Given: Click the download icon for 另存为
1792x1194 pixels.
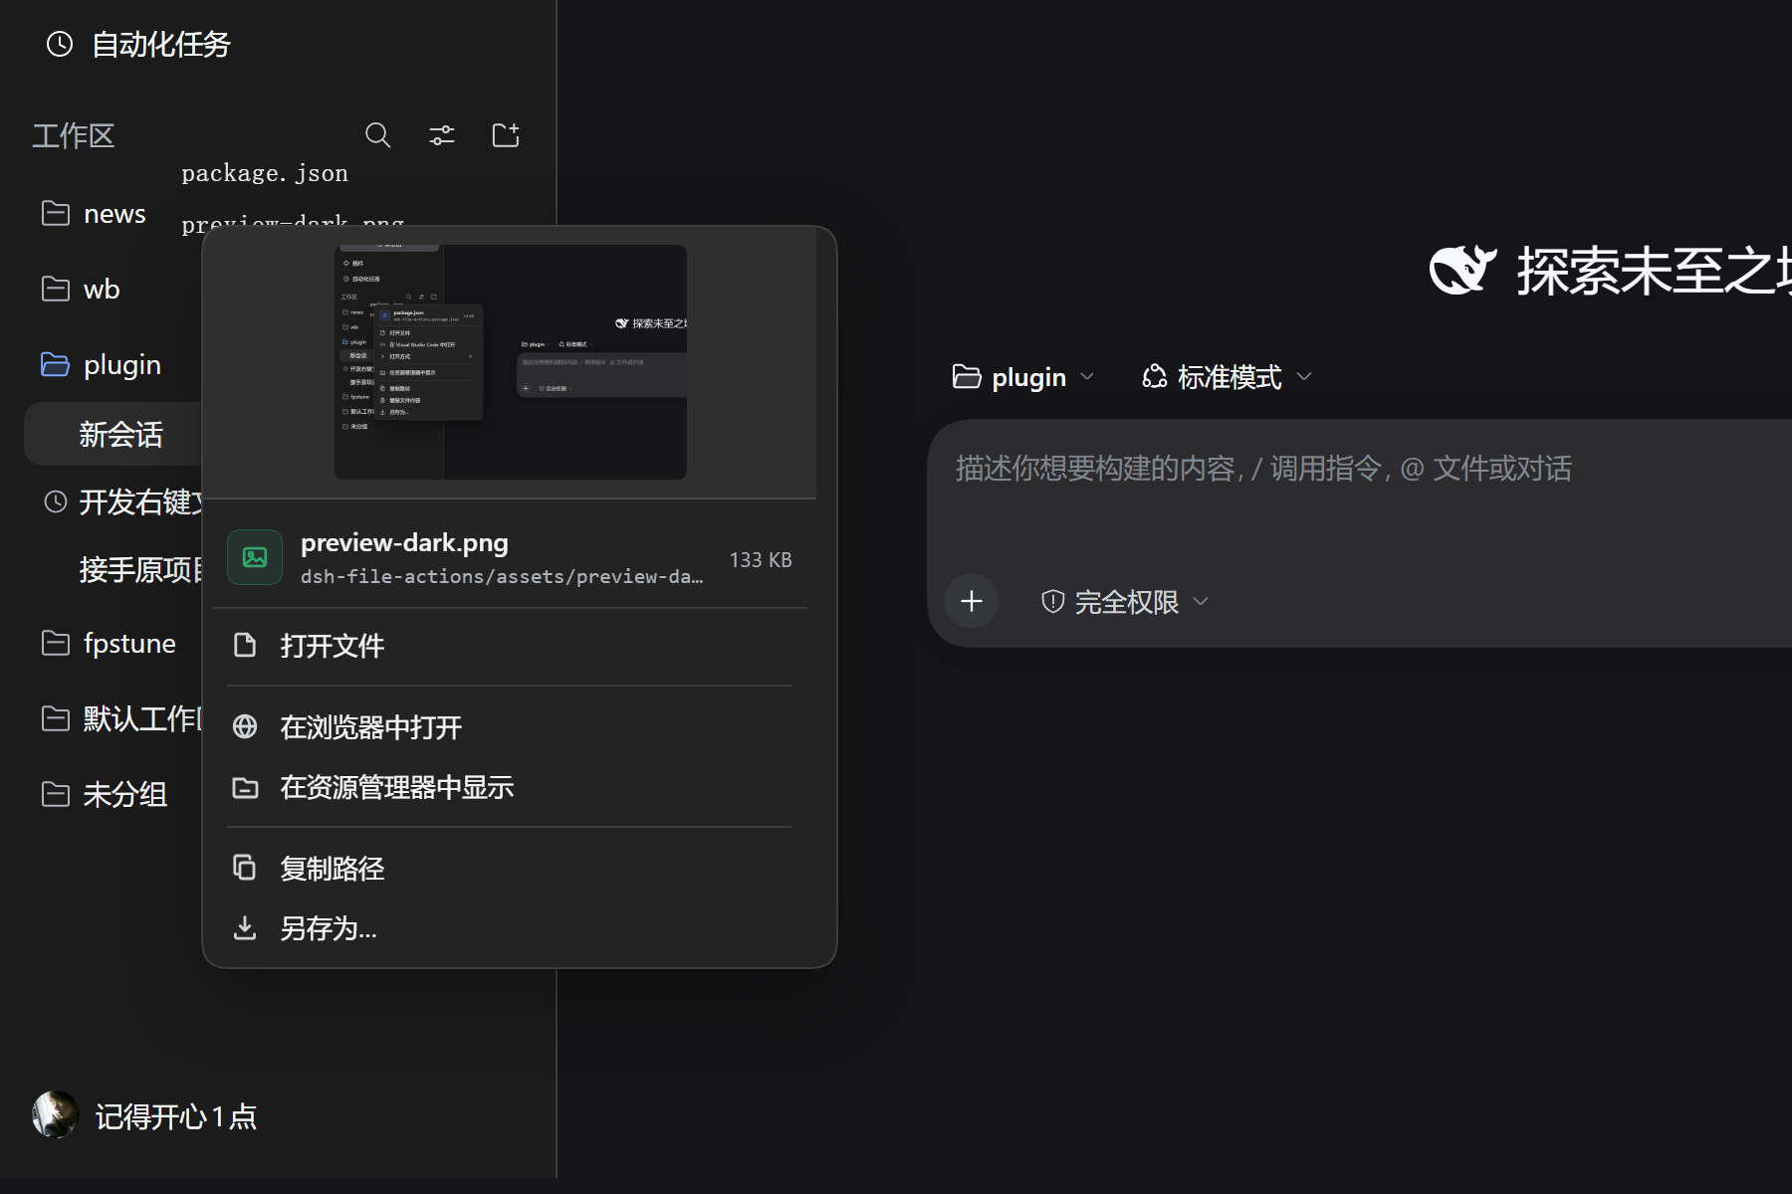Looking at the screenshot, I should (245, 928).
